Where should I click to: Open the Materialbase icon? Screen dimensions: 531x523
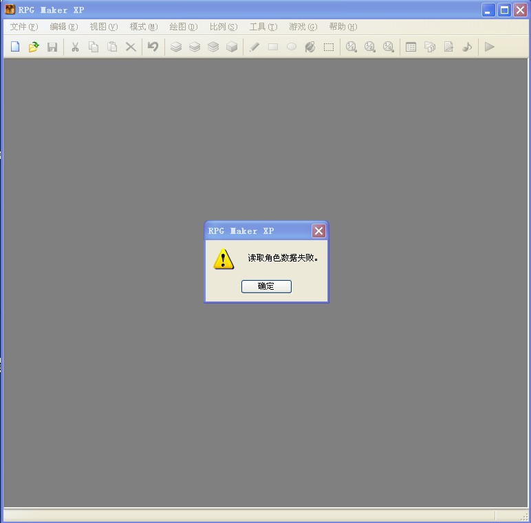pos(430,47)
